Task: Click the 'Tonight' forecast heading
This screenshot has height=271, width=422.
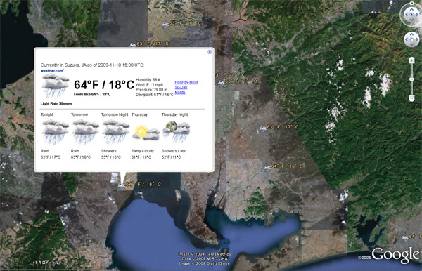Action: coord(47,114)
